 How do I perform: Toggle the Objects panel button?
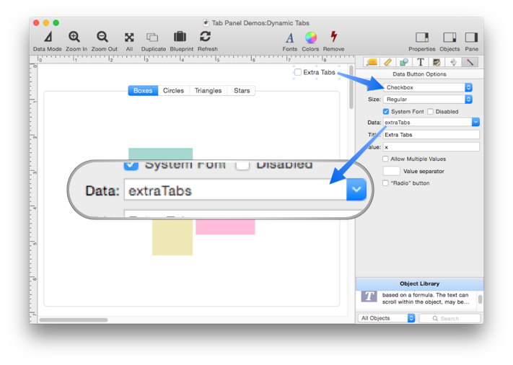point(450,38)
